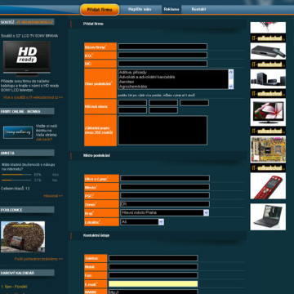Open the red mobile phone advertisement

(268, 186)
